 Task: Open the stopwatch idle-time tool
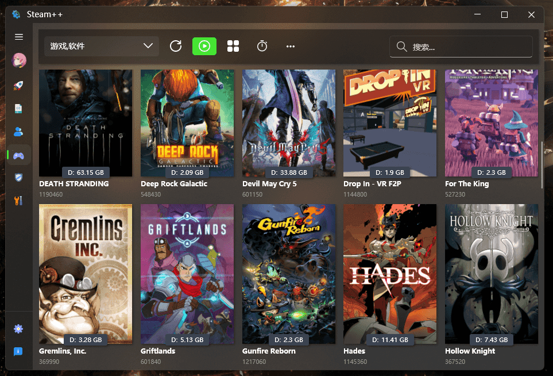coord(262,46)
